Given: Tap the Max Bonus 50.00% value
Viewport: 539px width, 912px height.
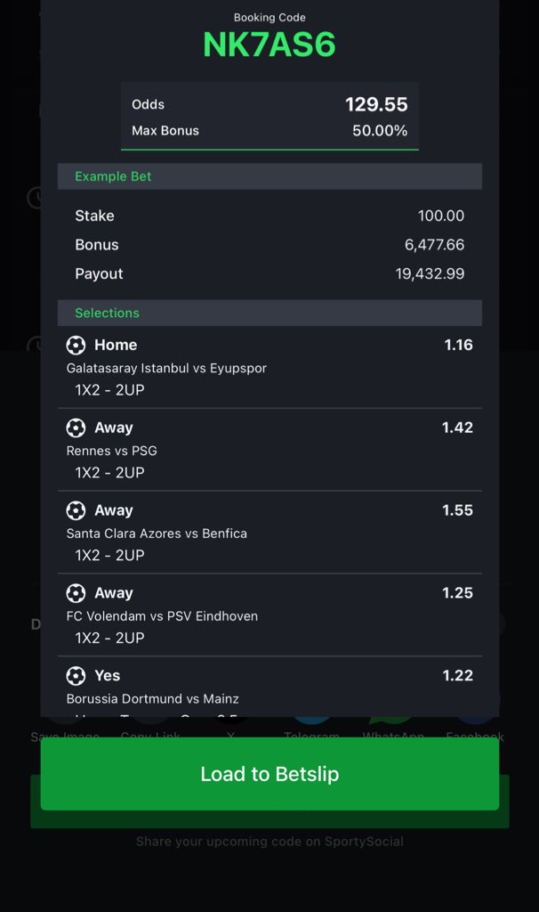Looking at the screenshot, I should coord(379,130).
